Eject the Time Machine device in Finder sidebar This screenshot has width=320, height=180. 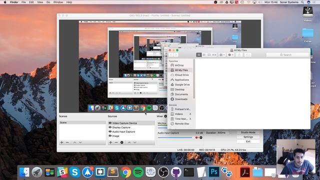(x=190, y=119)
